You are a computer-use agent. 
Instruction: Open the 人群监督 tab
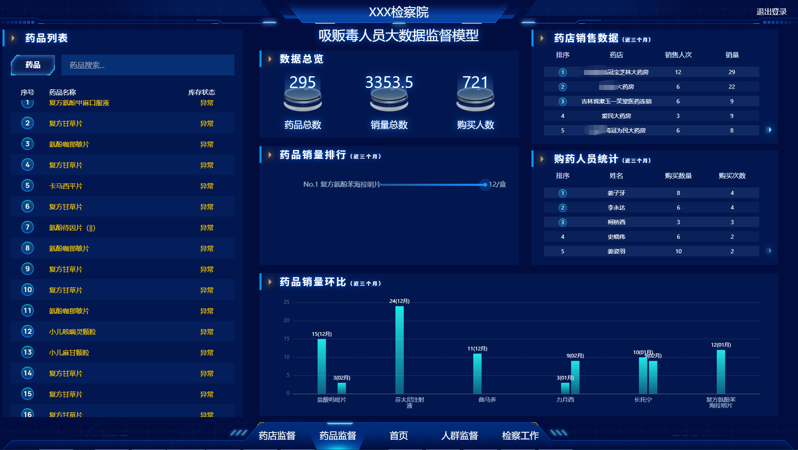click(459, 436)
